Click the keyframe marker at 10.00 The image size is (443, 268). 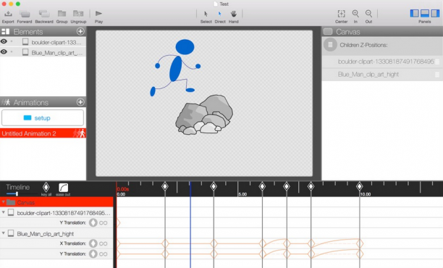359,186
